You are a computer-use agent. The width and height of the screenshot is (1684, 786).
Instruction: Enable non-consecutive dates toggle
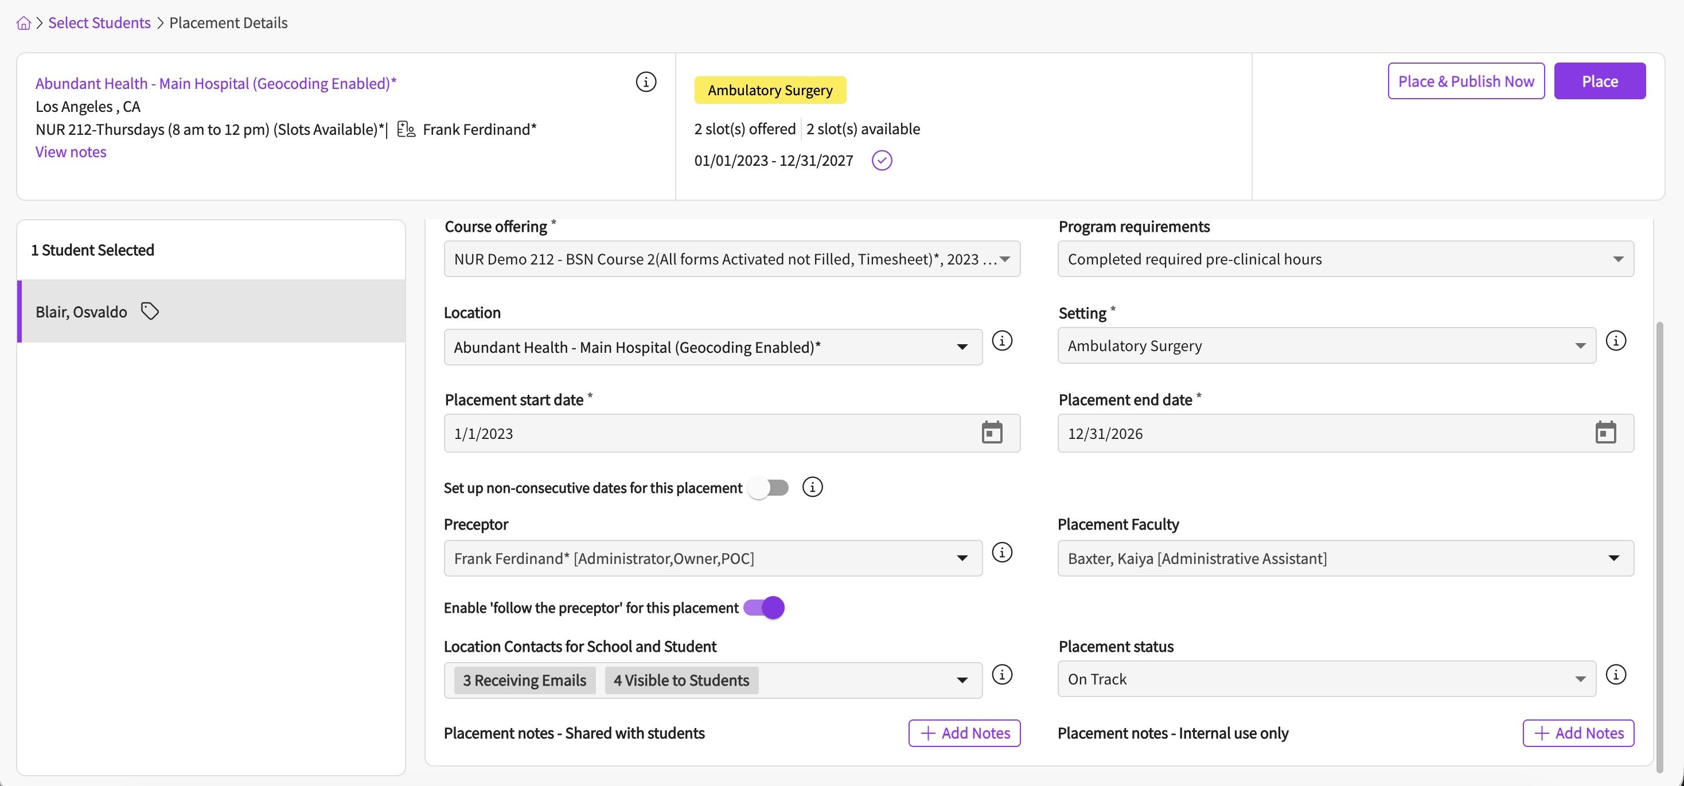(x=769, y=488)
